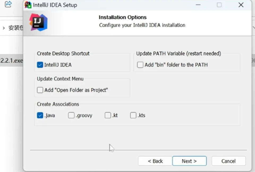Screen dimensions: 255x172
Task: Proceed by pressing Next >
Action: pos(189,161)
